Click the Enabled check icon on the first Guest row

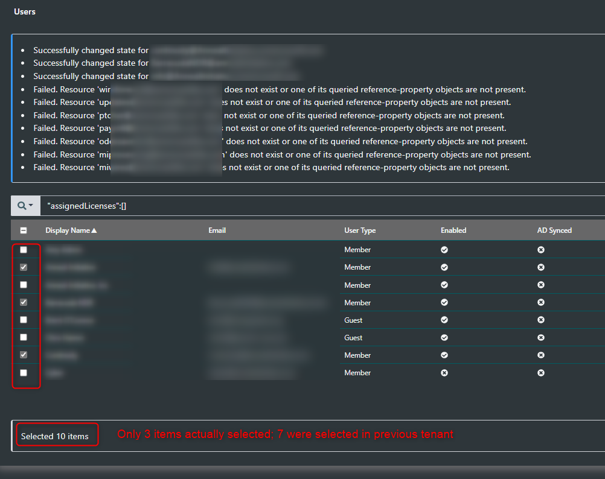click(x=444, y=320)
